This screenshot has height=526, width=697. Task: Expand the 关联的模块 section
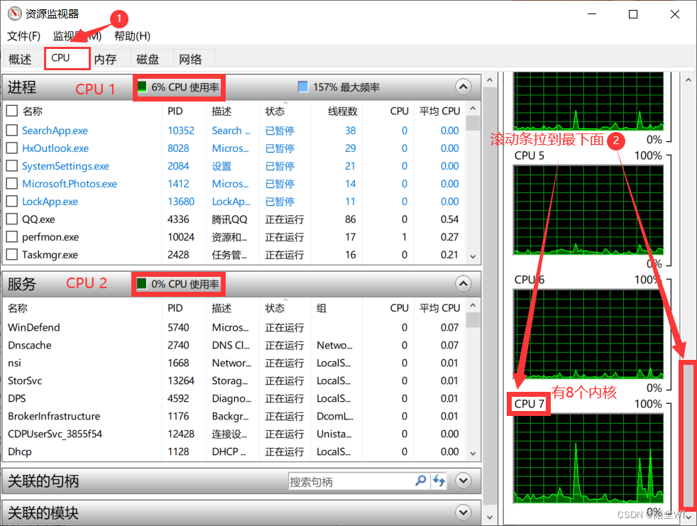coord(463,513)
